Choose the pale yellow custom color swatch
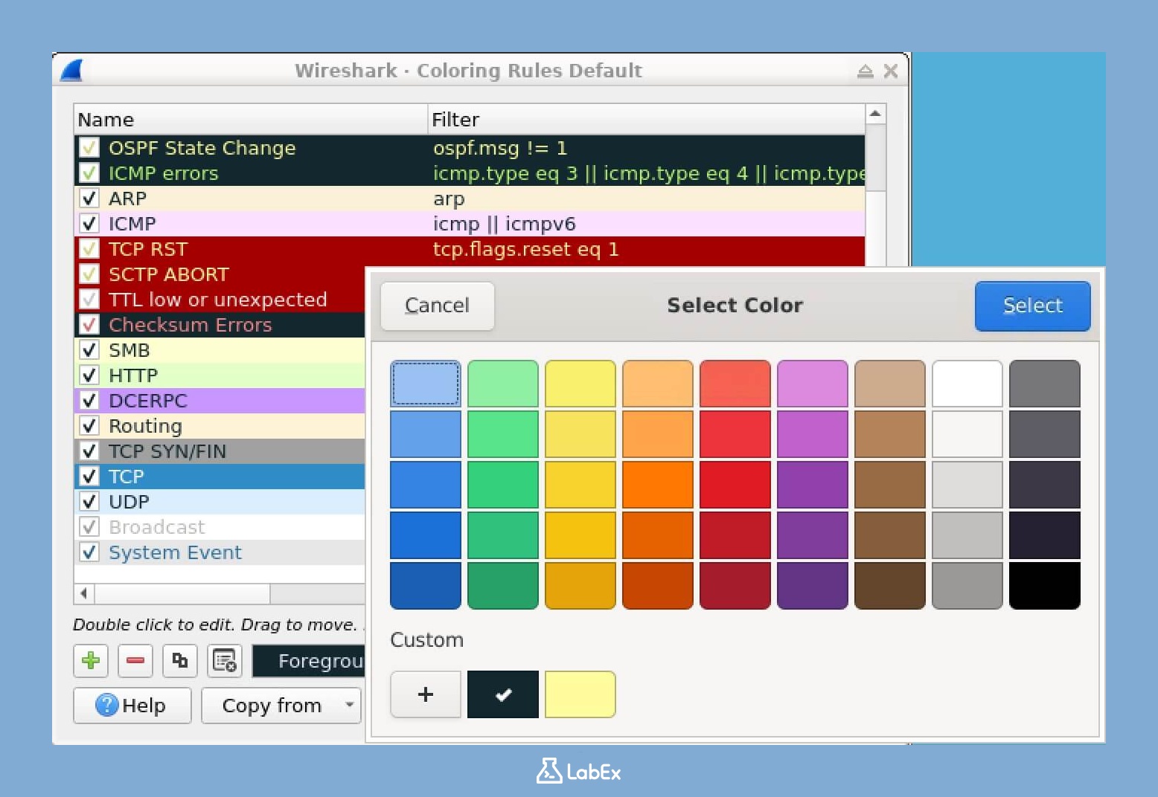The height and width of the screenshot is (797, 1158). (580, 694)
